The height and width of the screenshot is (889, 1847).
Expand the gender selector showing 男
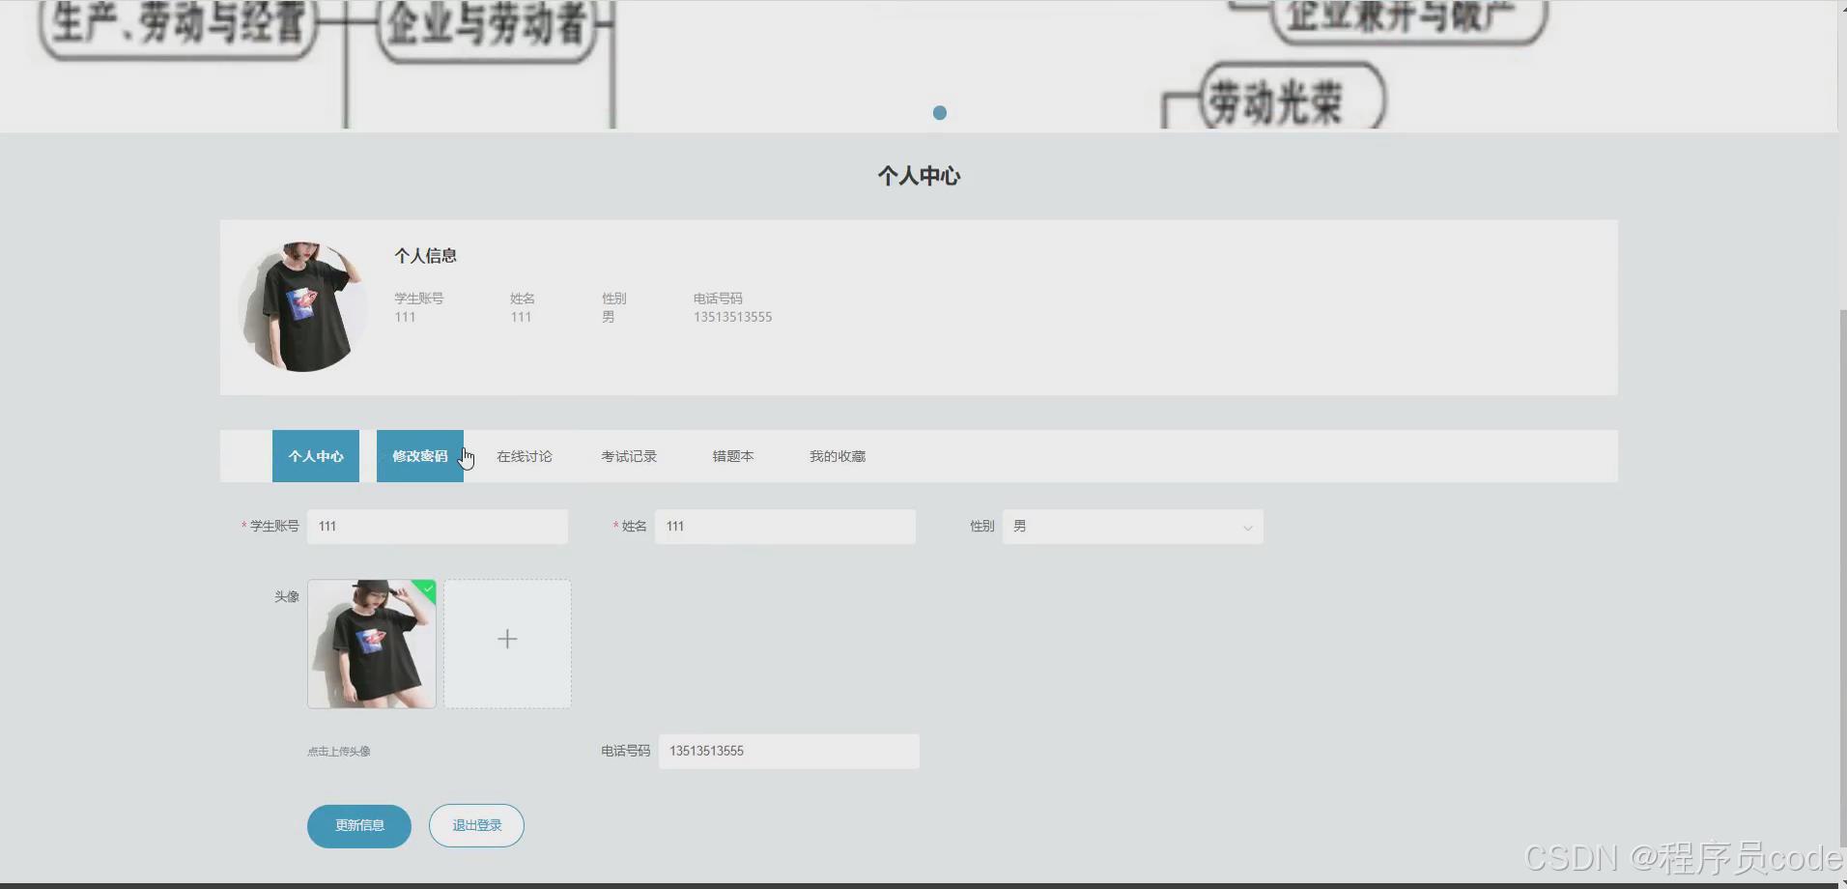click(x=1132, y=526)
